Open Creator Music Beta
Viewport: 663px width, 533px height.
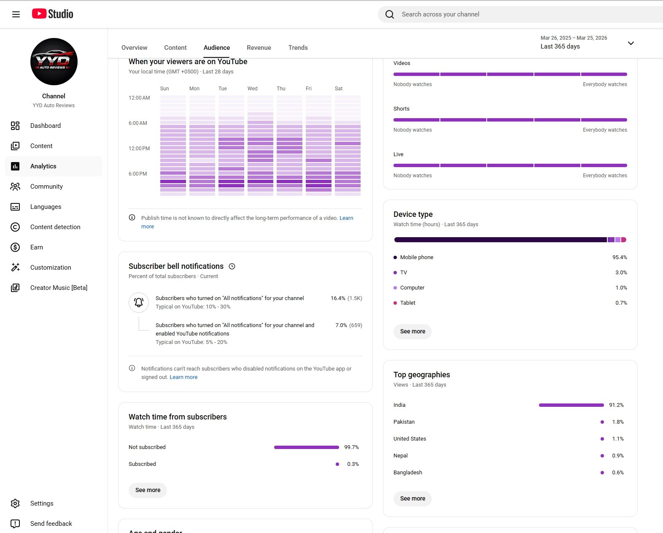[59, 288]
